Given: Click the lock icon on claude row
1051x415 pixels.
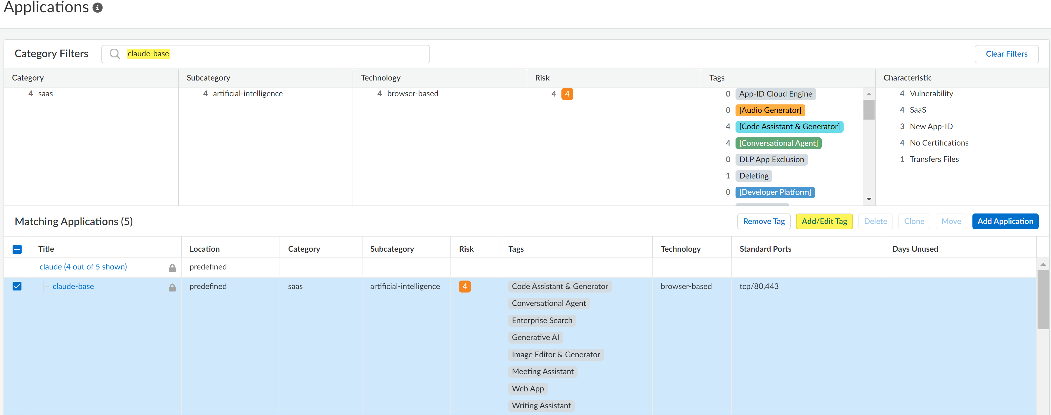Looking at the screenshot, I should pyautogui.click(x=172, y=267).
